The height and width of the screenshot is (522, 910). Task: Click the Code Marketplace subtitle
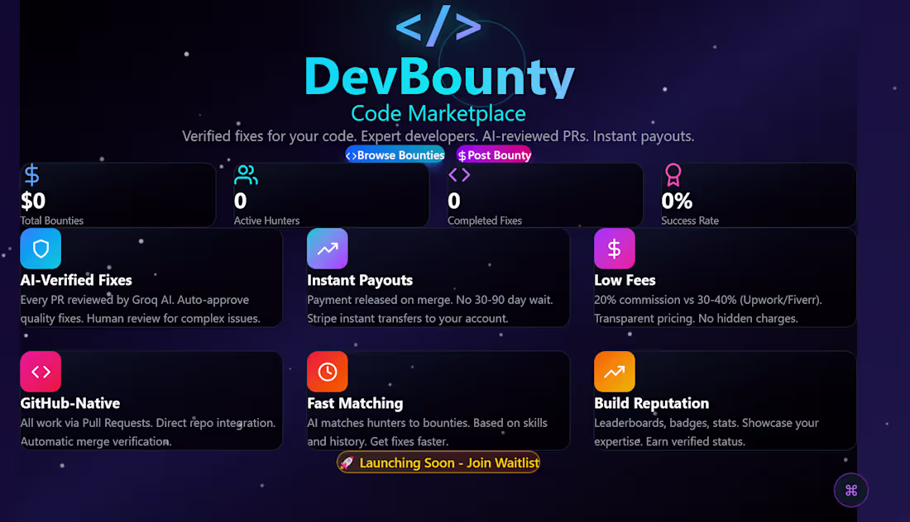click(x=438, y=113)
